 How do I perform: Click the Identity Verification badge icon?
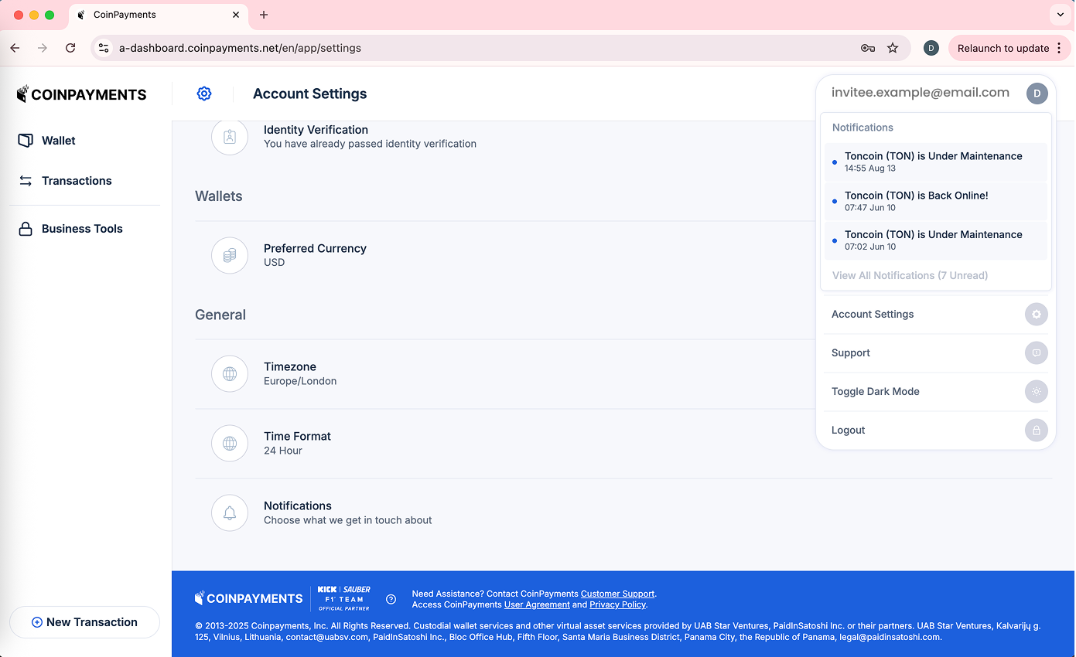[x=230, y=137]
